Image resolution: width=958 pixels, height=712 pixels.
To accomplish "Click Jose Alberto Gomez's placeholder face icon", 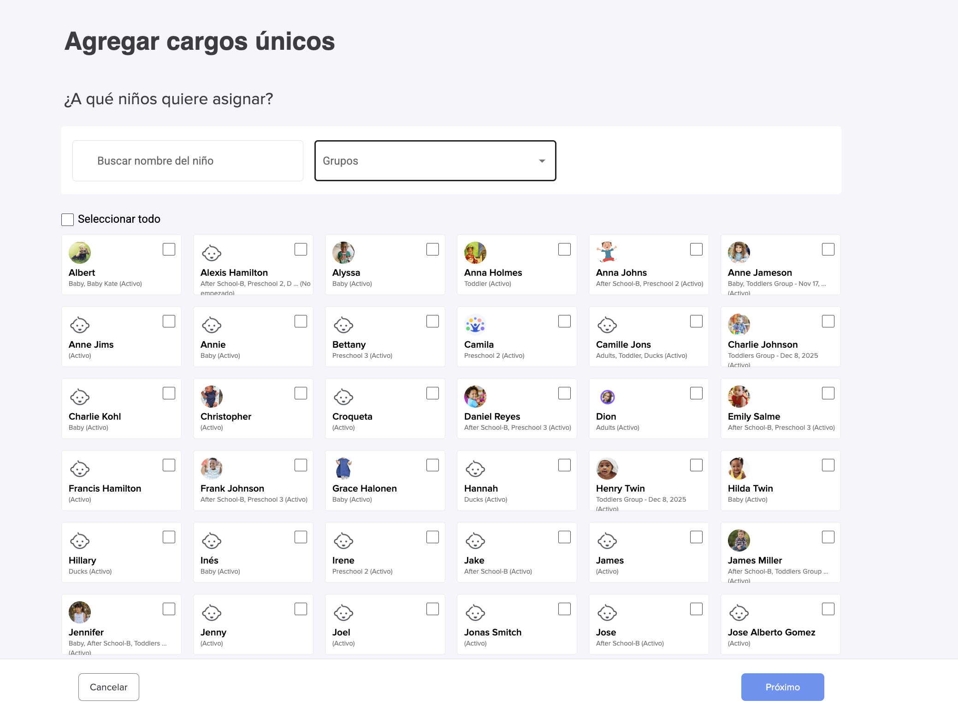I will click(739, 612).
